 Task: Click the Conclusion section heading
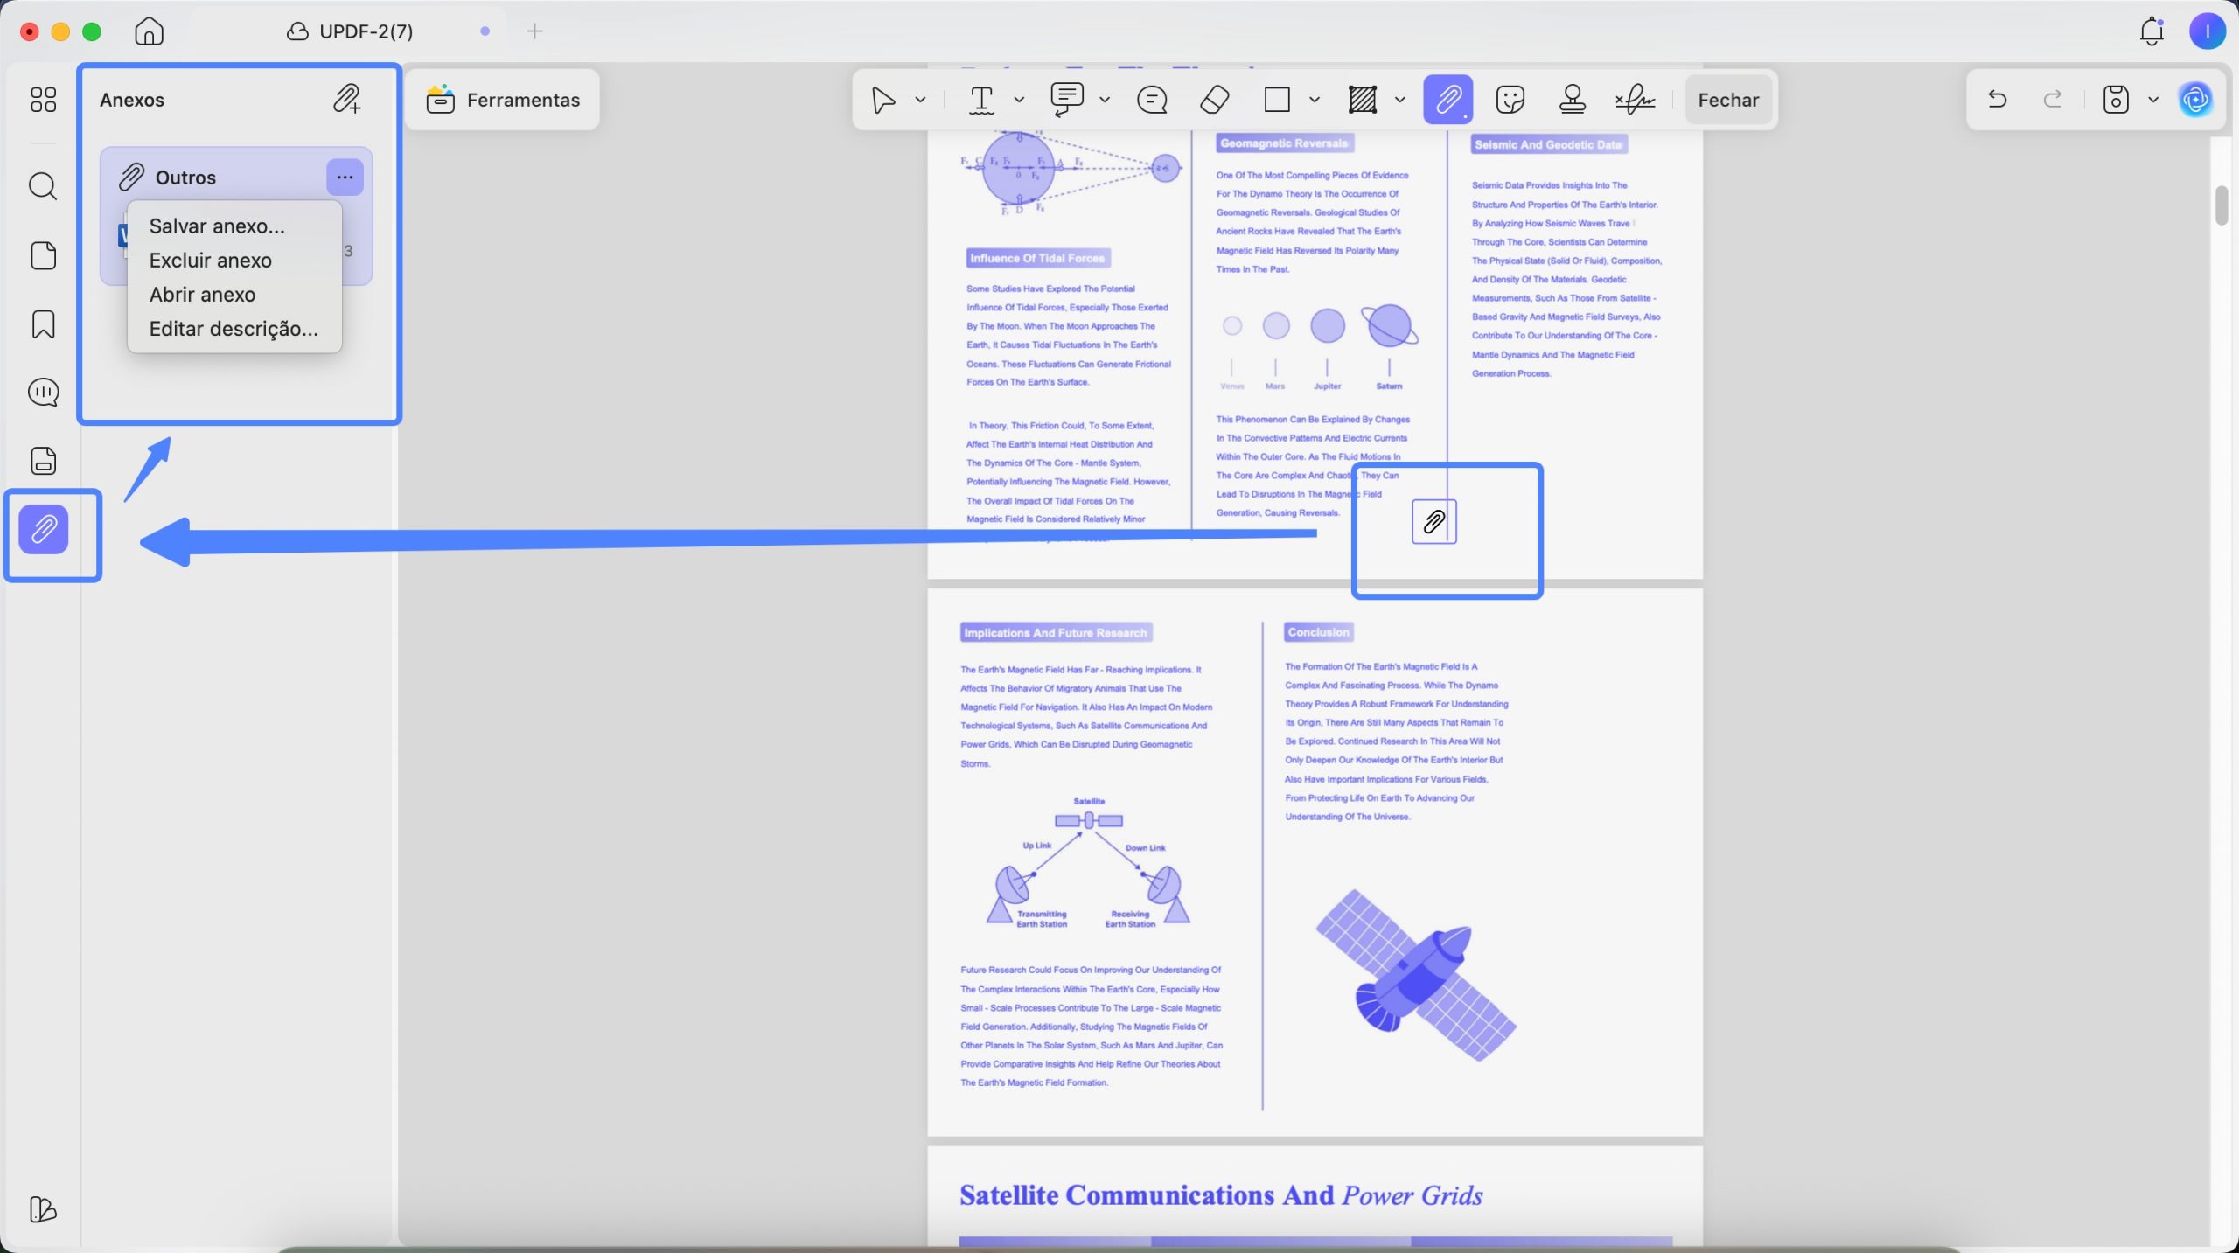click(1319, 632)
